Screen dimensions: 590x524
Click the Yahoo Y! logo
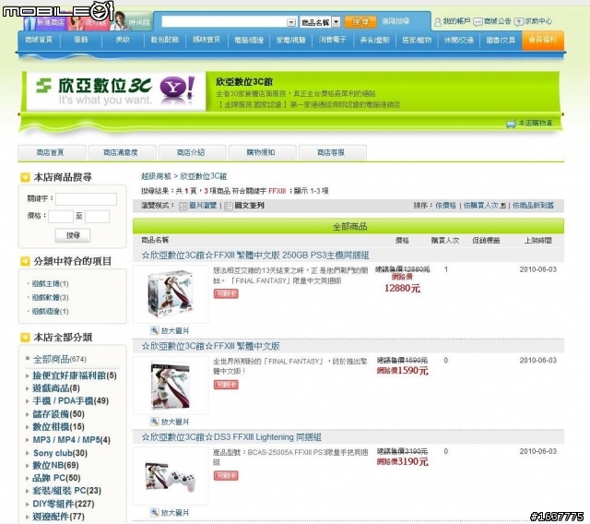tap(178, 89)
